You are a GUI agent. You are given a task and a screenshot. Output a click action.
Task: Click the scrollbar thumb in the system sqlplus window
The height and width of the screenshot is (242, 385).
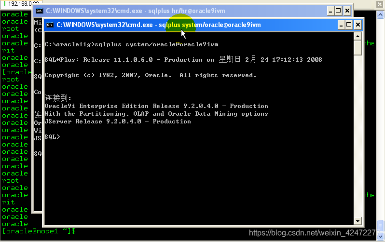click(358, 48)
